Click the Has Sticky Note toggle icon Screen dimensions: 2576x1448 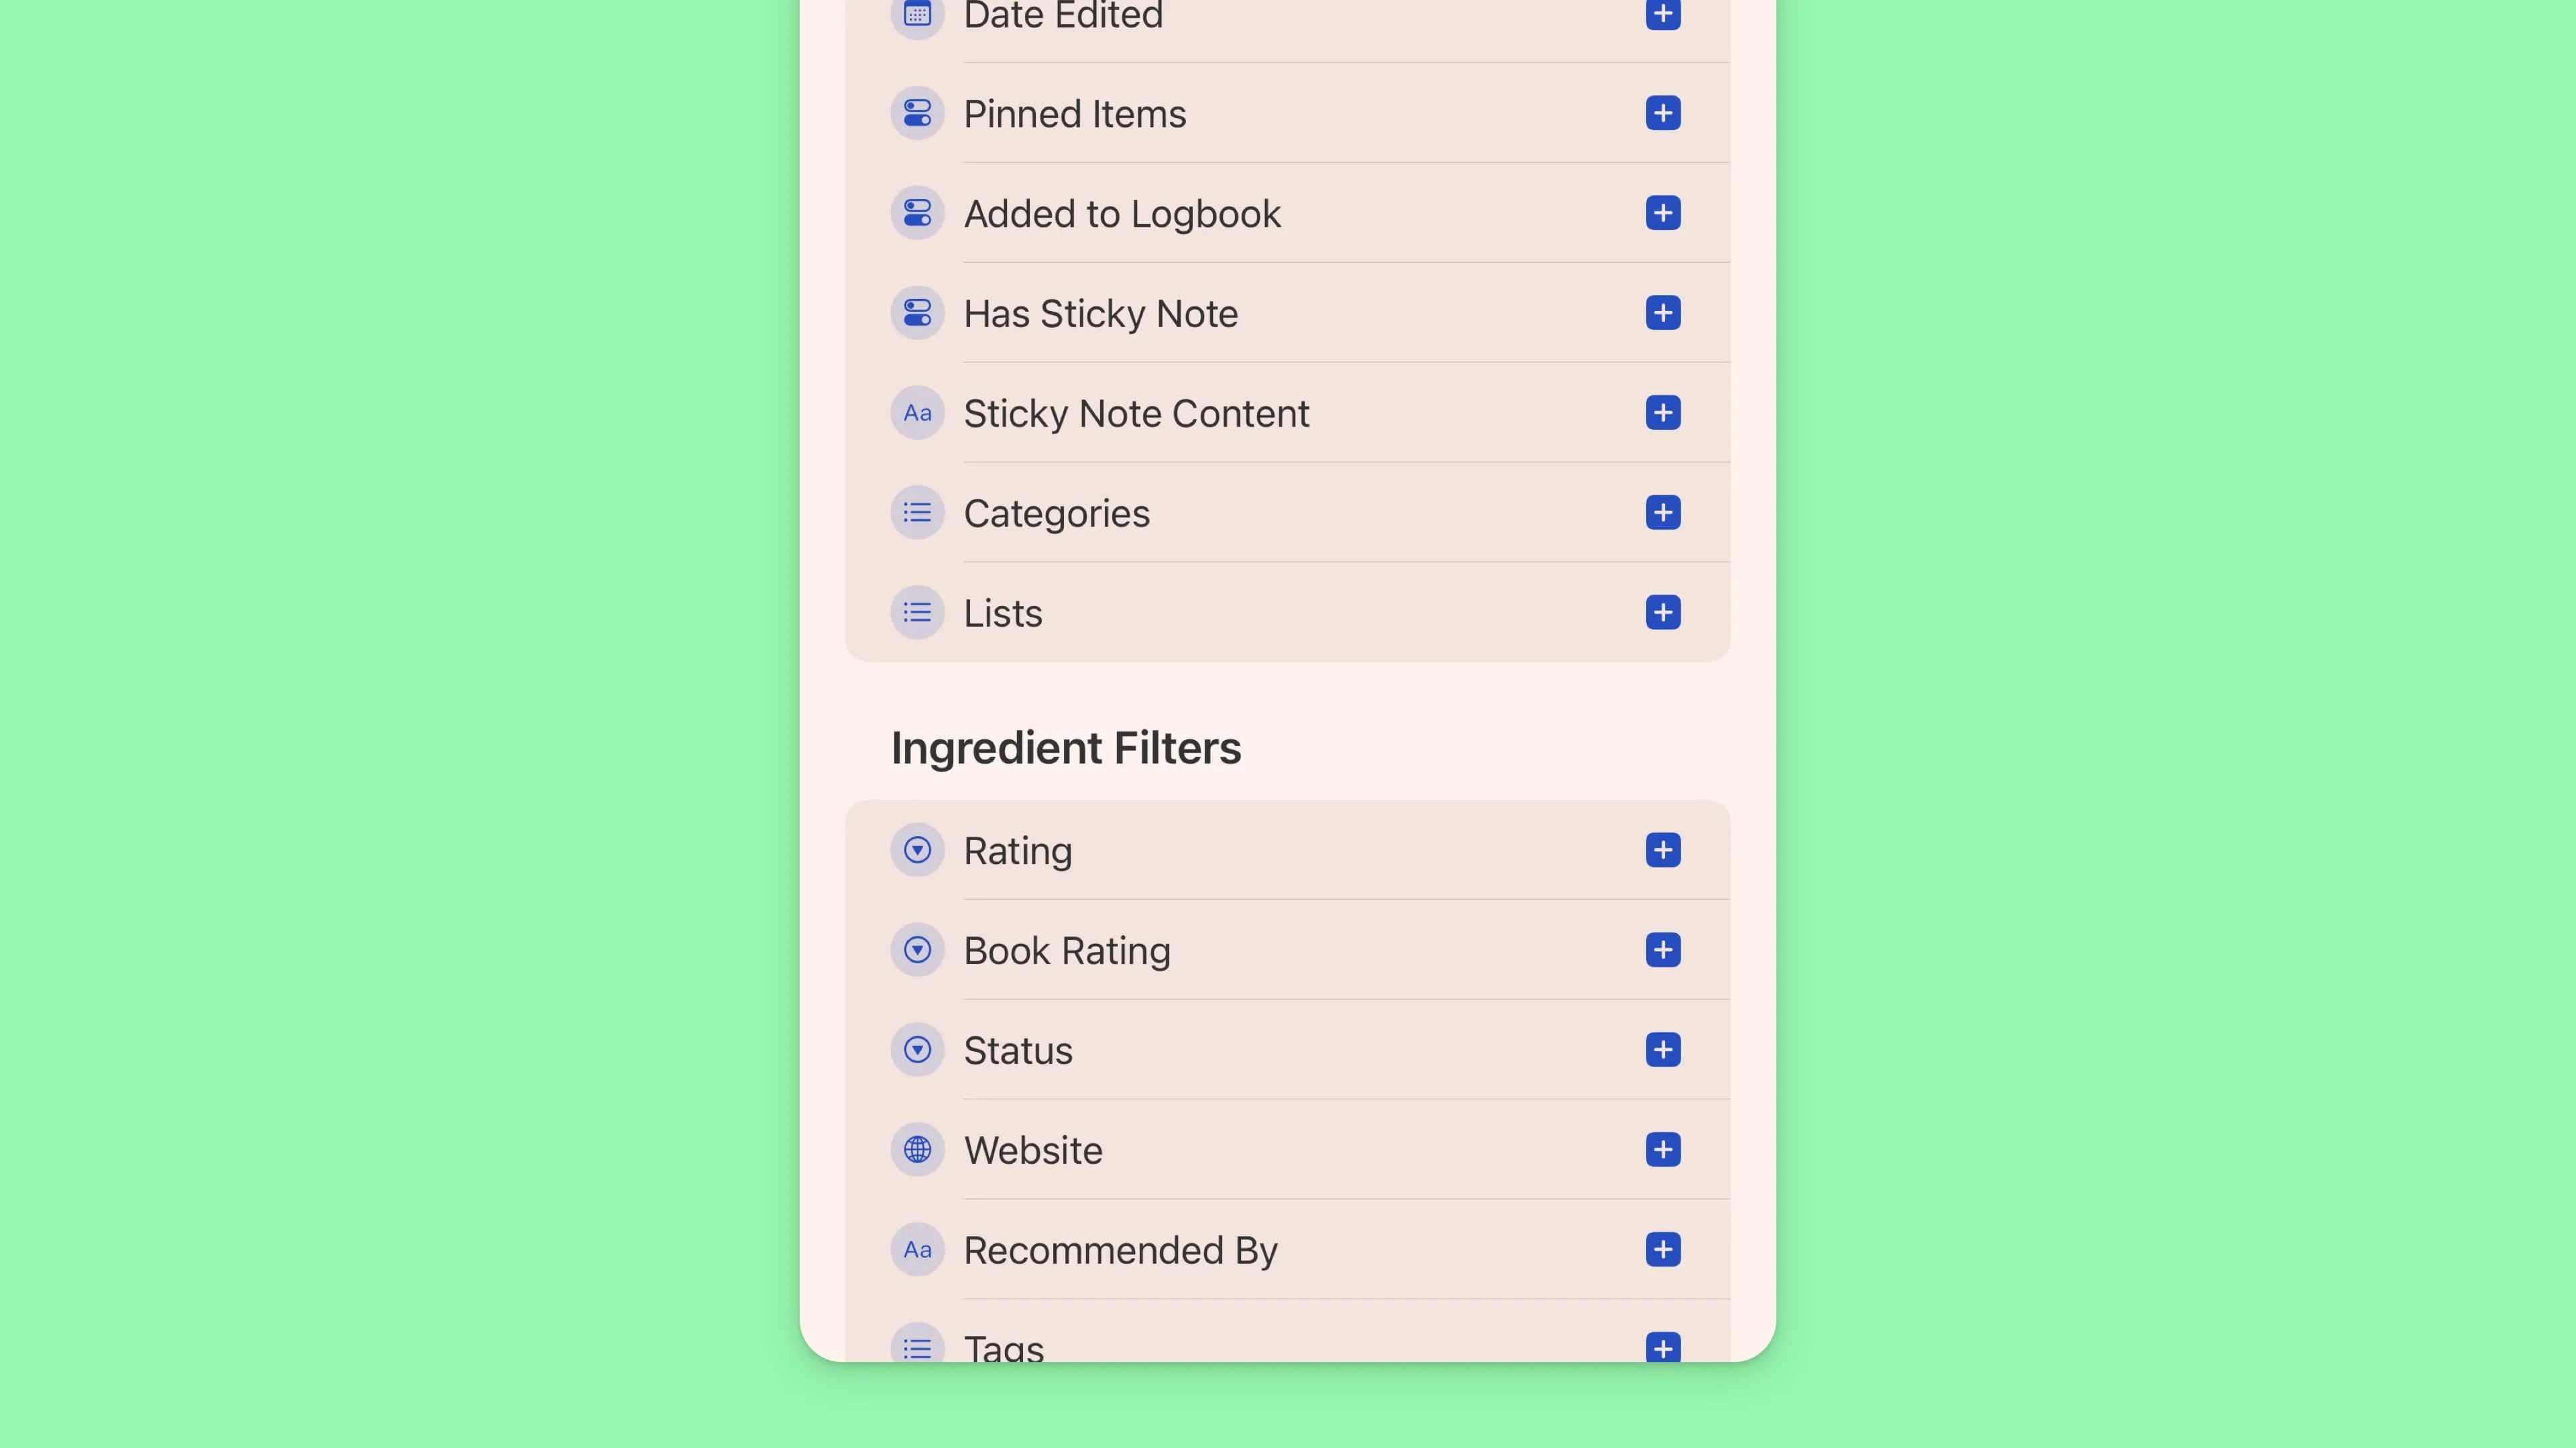click(x=917, y=313)
